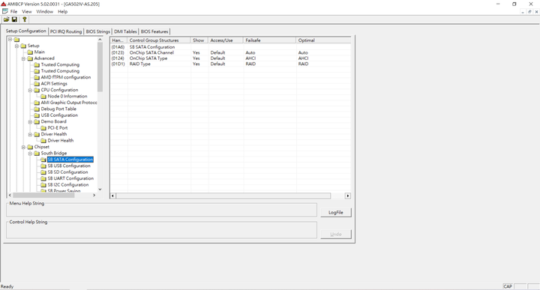Click the Auto value in Optimal column

coord(303,52)
